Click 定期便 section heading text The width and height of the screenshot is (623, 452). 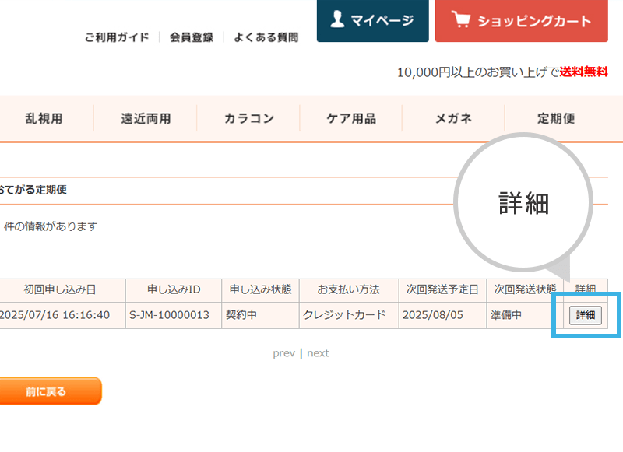[33, 190]
